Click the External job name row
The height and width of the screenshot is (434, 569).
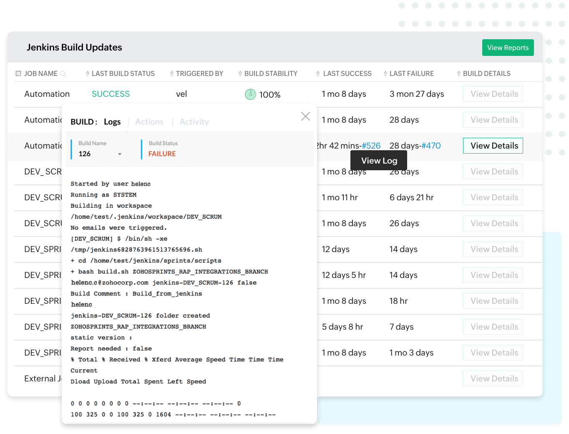pos(43,378)
